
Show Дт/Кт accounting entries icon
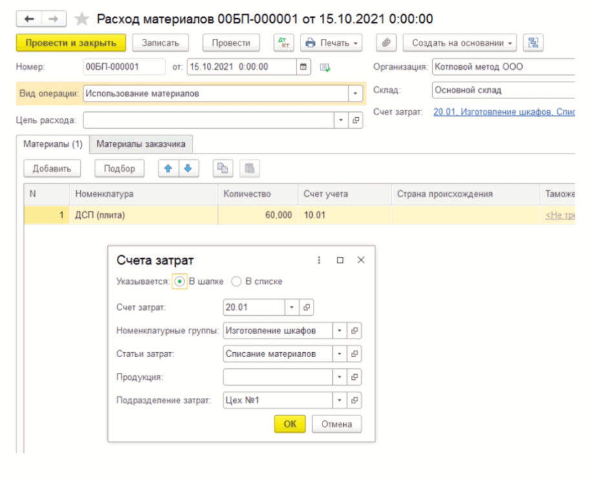coord(283,43)
